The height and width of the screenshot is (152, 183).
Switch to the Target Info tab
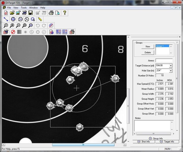point(167,142)
